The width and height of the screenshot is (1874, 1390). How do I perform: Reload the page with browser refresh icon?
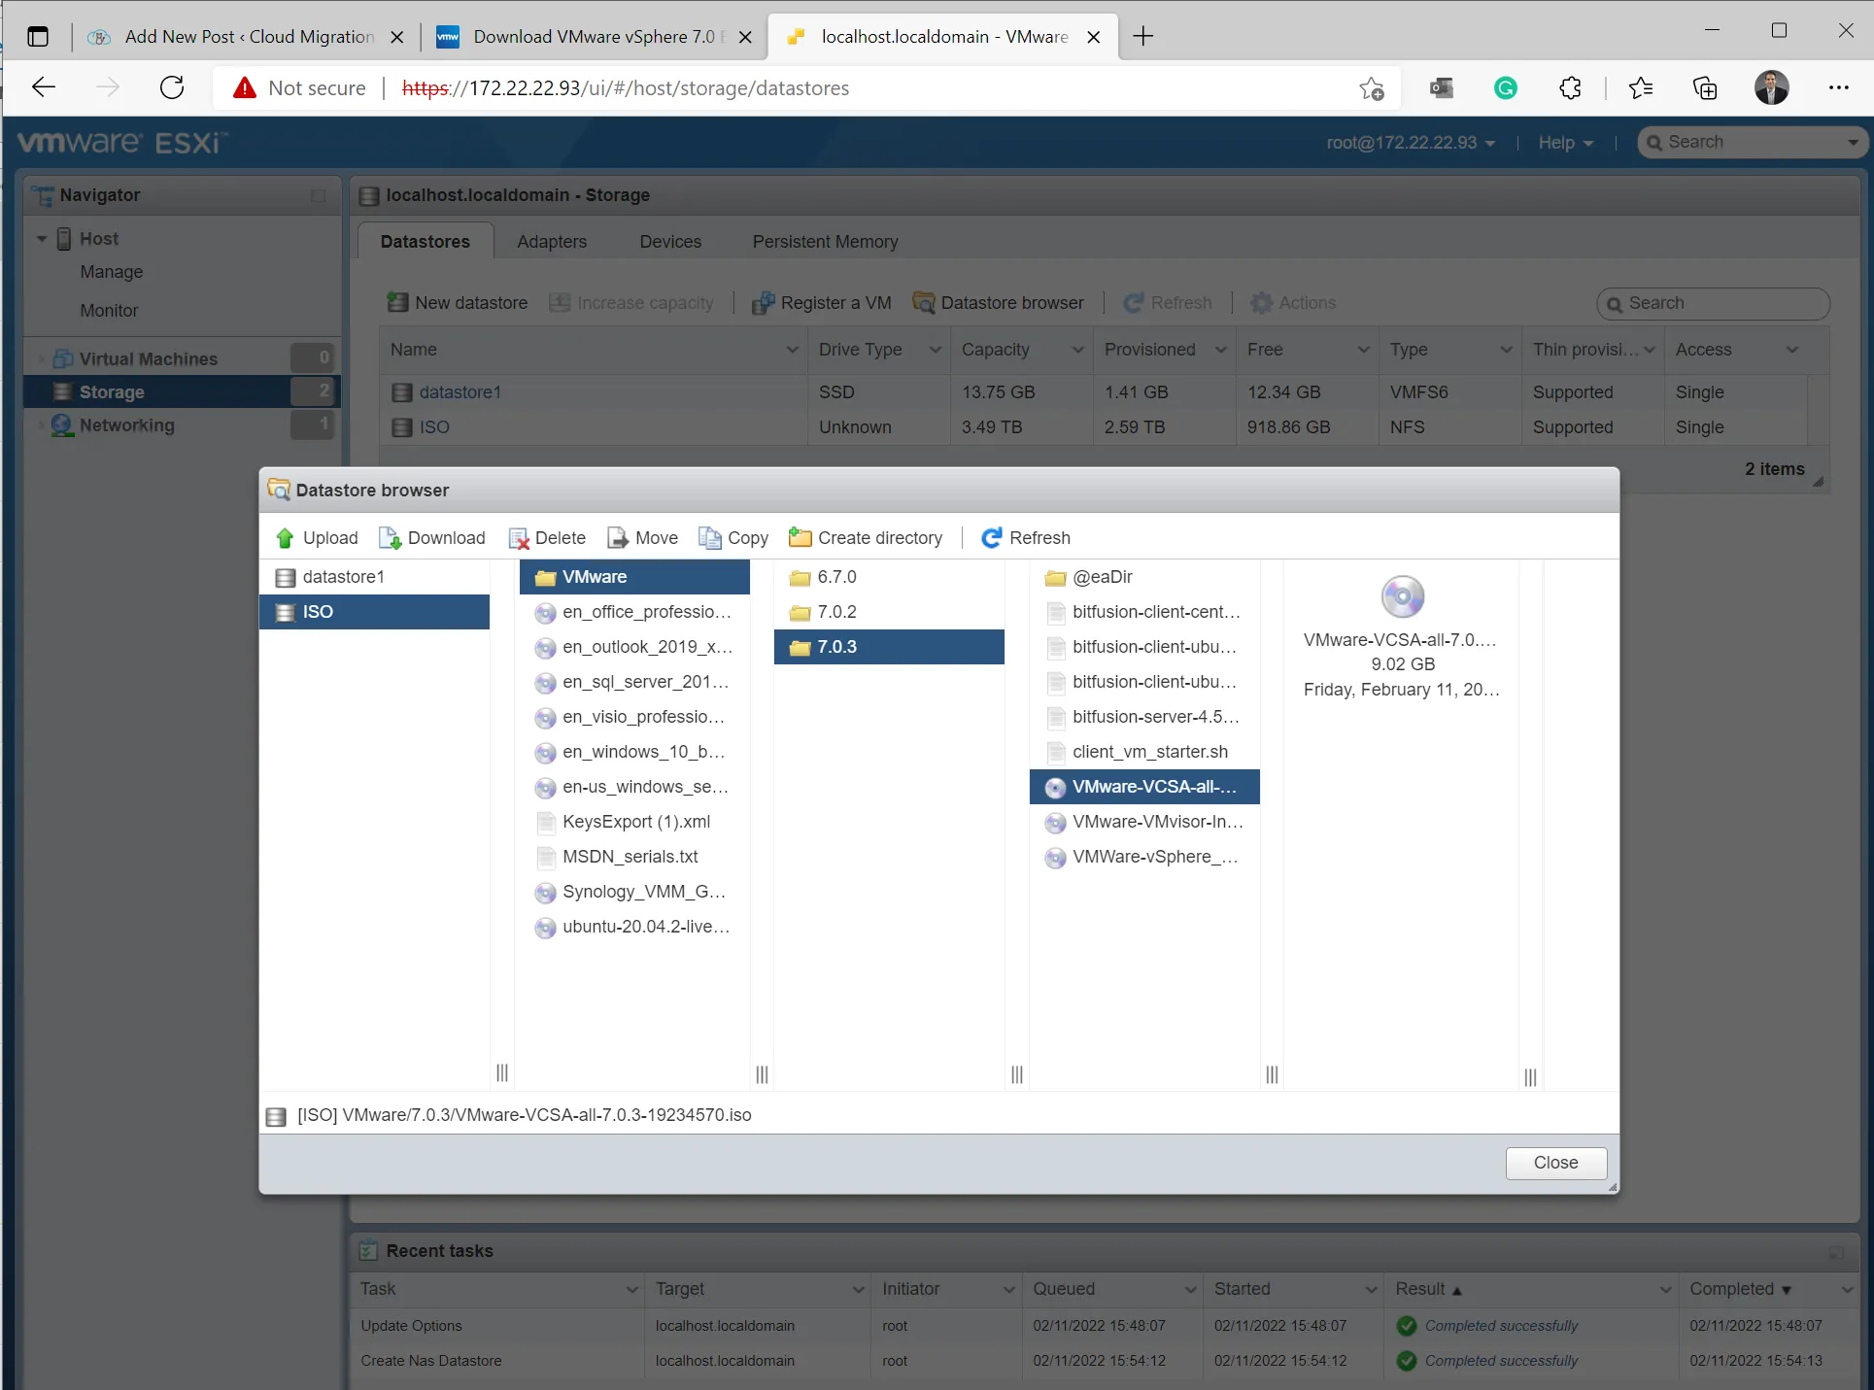(x=172, y=87)
